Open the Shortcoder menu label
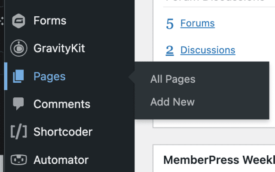Image resolution: width=275 pixels, height=172 pixels. [x=63, y=132]
